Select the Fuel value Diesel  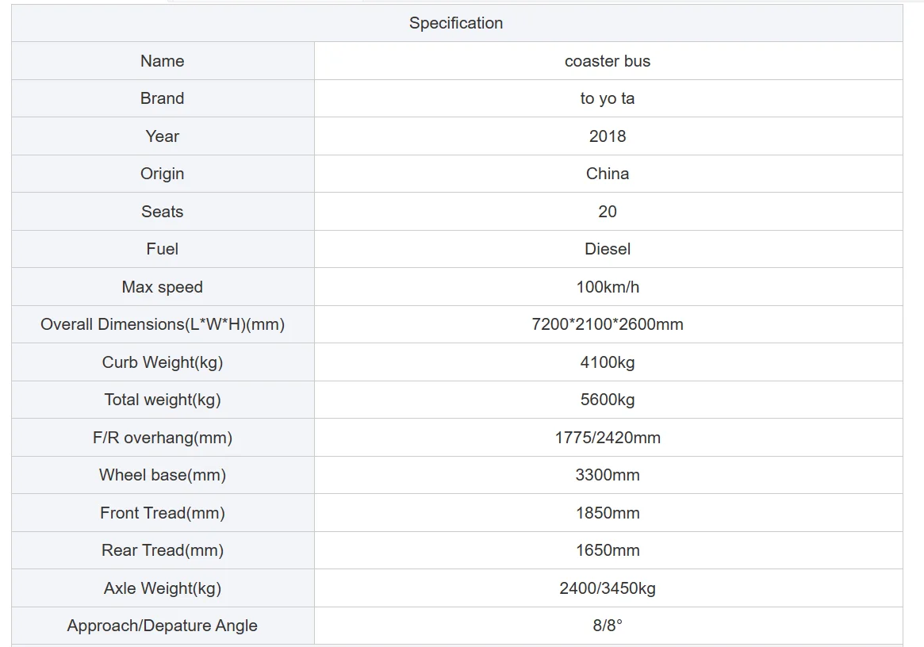click(x=608, y=249)
